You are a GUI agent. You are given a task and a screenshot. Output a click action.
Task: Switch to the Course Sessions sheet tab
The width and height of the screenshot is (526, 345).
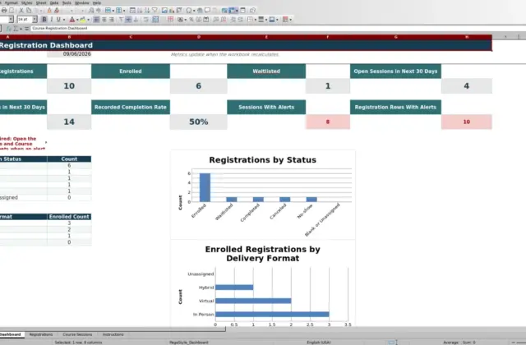click(77, 334)
